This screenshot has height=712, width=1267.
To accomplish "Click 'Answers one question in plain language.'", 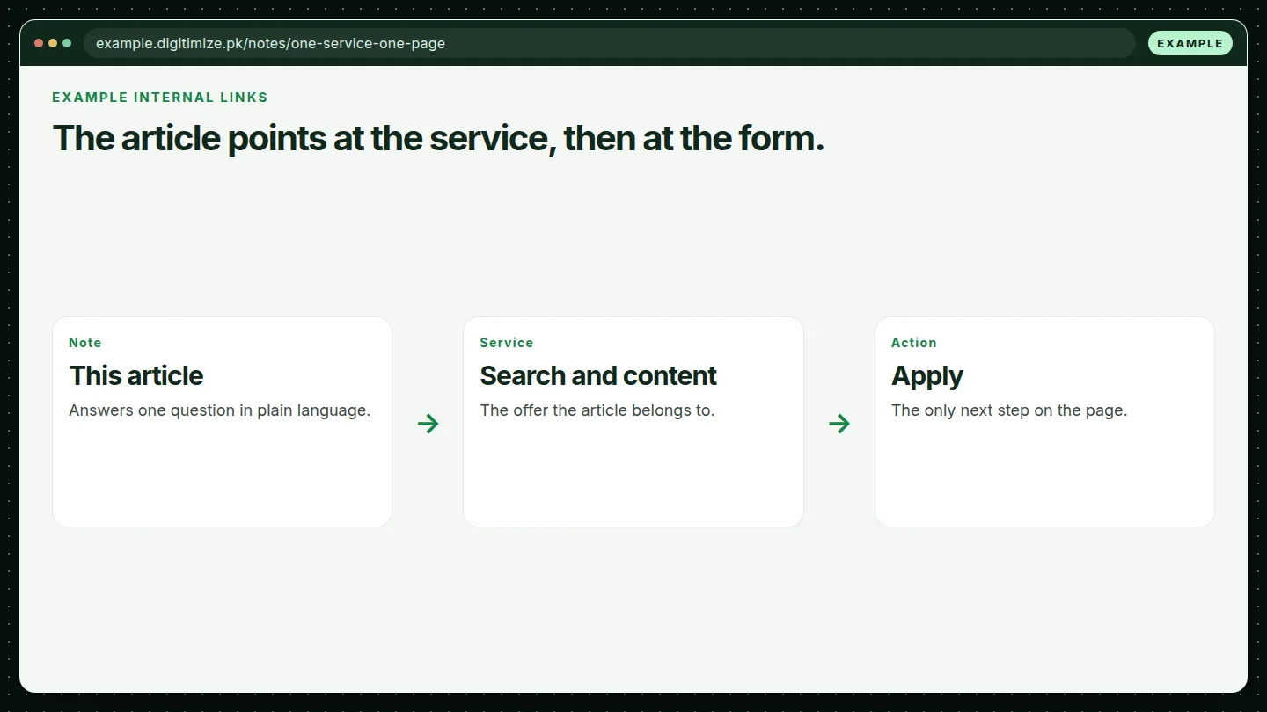I will [220, 410].
